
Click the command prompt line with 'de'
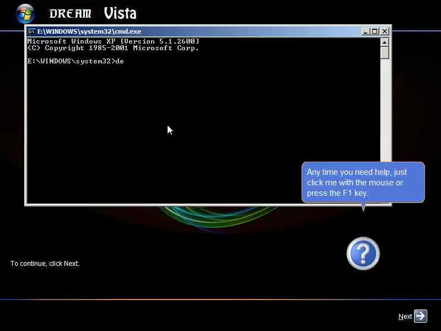(x=76, y=61)
